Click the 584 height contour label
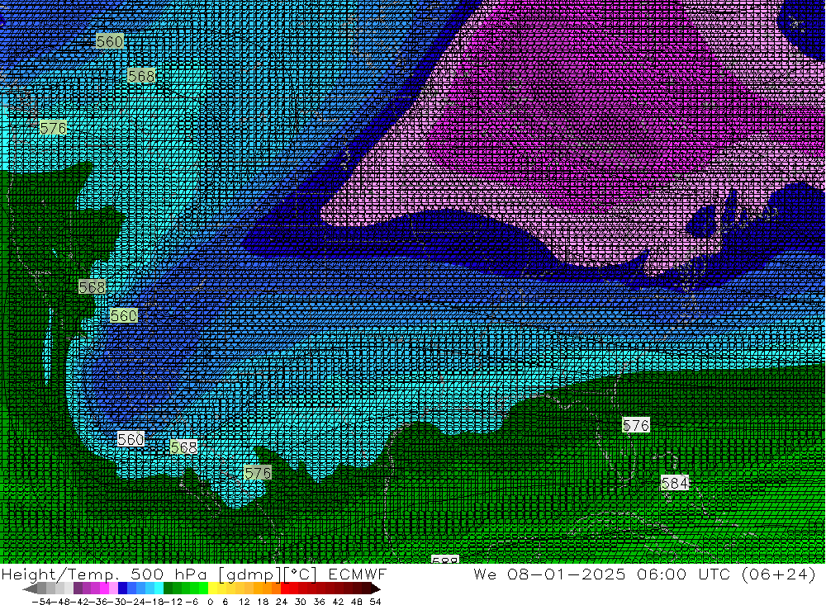The image size is (826, 605). 674,482
